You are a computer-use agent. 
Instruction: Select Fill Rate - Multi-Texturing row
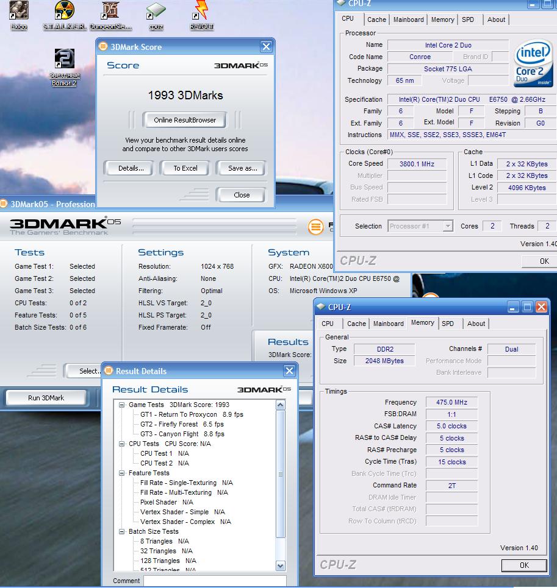tap(184, 492)
